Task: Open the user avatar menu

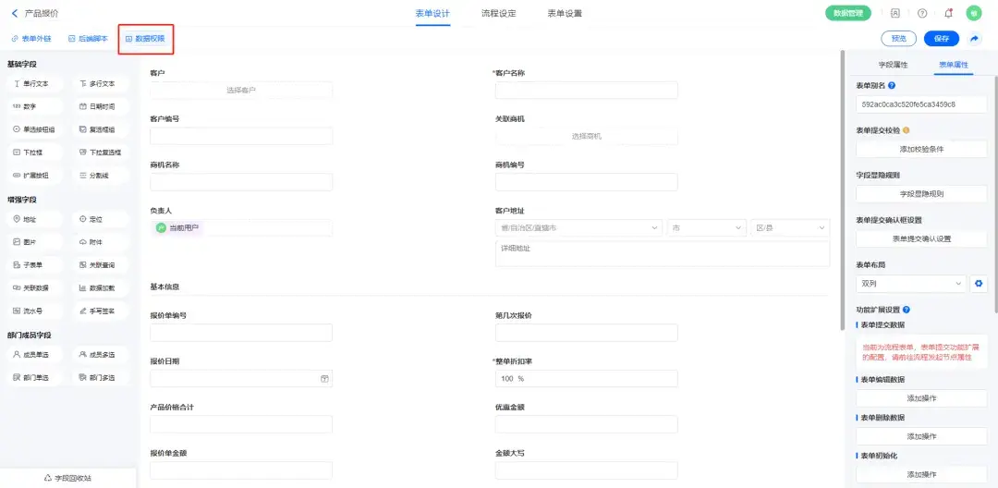Action: click(974, 13)
